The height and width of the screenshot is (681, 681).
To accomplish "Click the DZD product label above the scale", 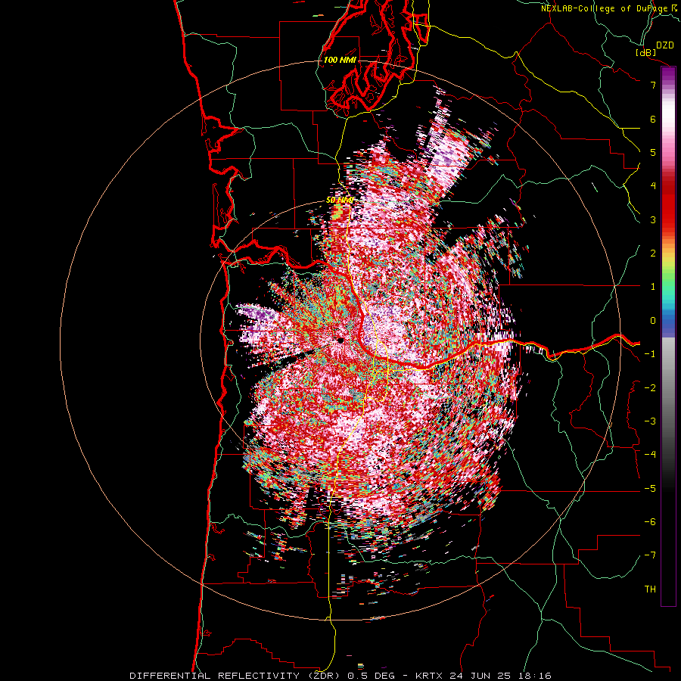I will 664,45.
